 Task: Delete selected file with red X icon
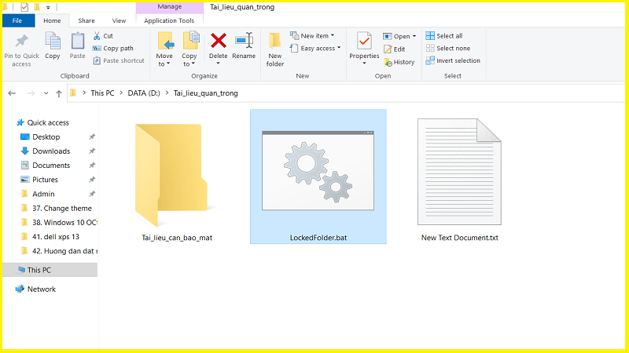[219, 41]
